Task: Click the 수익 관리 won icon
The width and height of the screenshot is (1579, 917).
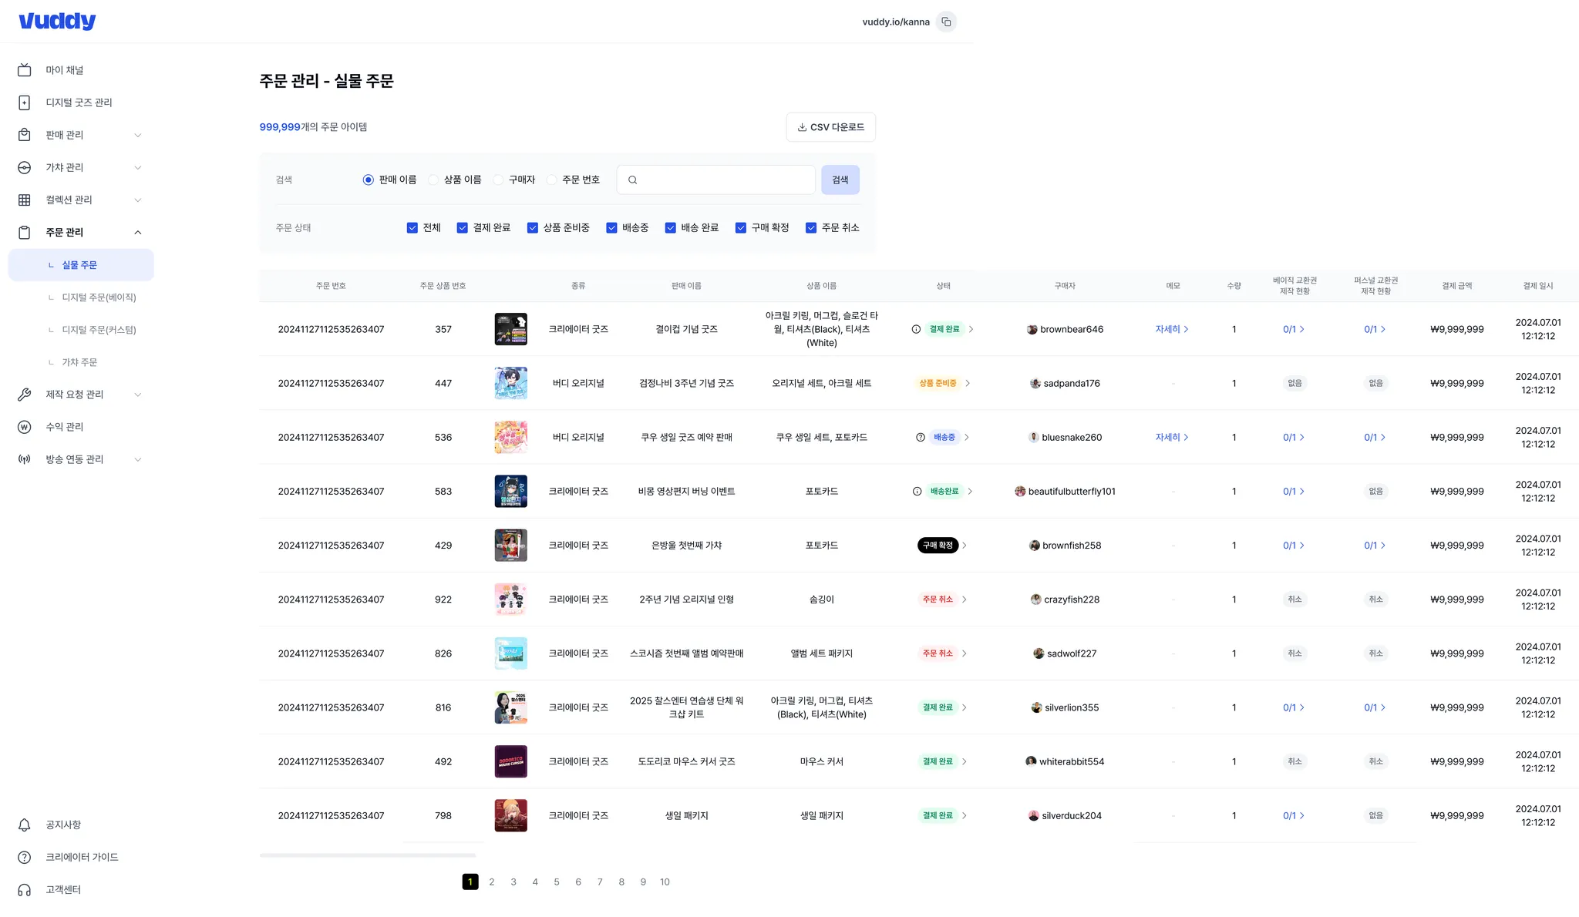Action: click(25, 427)
